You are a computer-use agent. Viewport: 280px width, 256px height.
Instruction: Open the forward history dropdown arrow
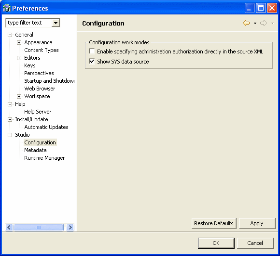pyautogui.click(x=272, y=23)
